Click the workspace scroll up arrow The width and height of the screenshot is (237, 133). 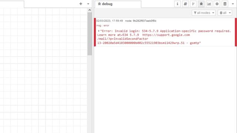pyautogui.click(x=90, y=10)
